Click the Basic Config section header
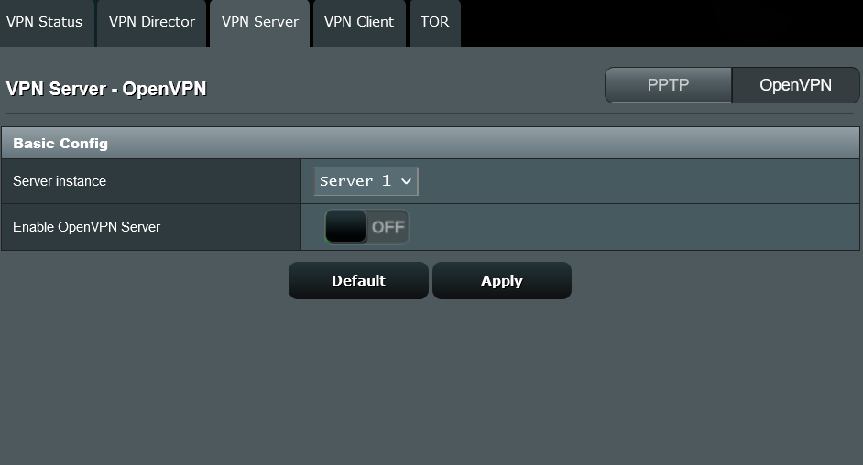The height and width of the screenshot is (465, 863). click(60, 144)
